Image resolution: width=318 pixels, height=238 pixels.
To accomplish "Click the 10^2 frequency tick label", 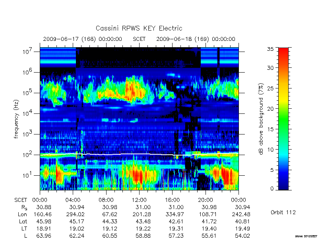I will 28,155.
